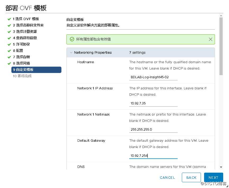Click green checkmark beside step 2
229x188 pixels.
pos(9,26)
